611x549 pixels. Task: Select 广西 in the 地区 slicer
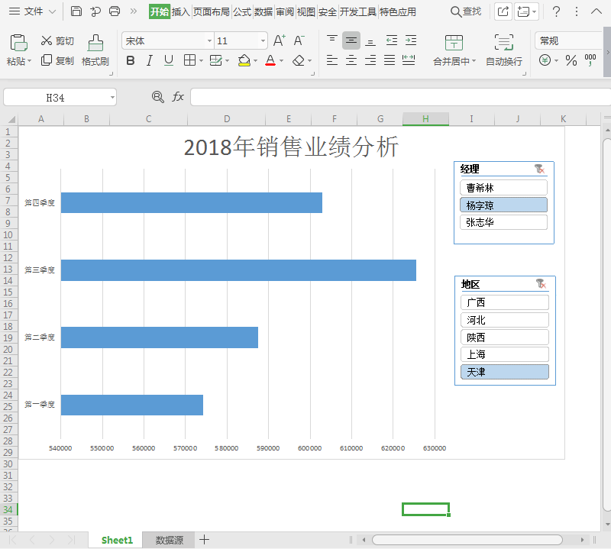pos(505,302)
